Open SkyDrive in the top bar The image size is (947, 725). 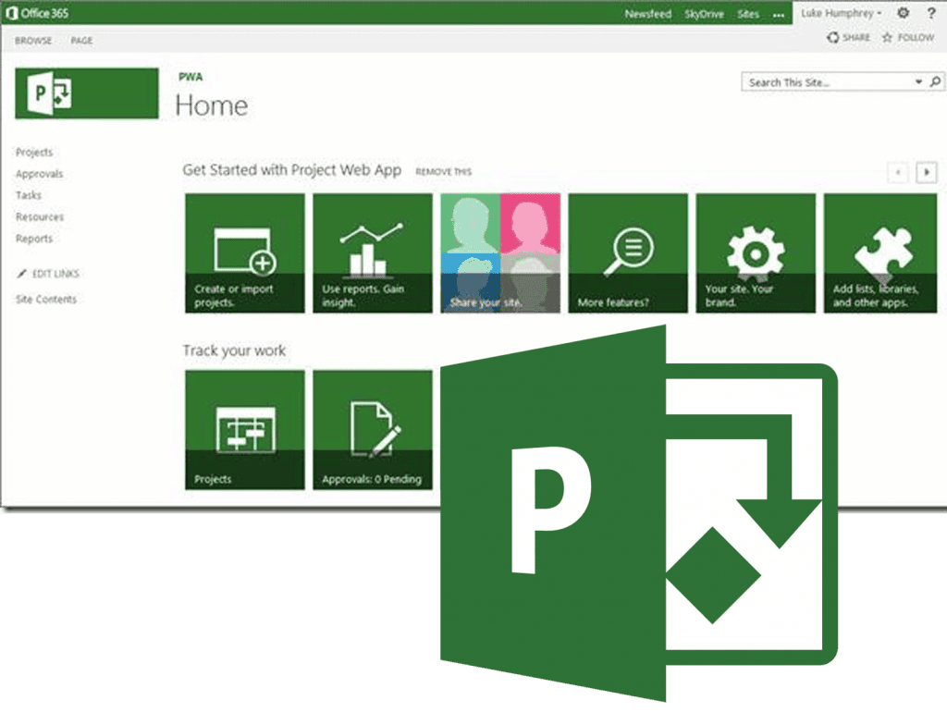pyautogui.click(x=704, y=14)
